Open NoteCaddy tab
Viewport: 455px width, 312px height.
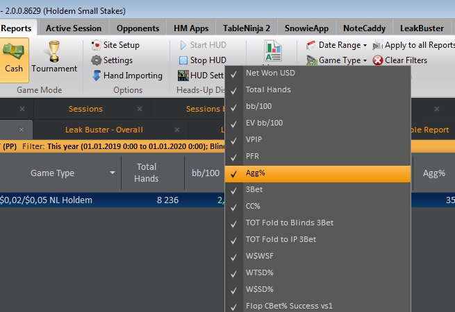point(364,28)
